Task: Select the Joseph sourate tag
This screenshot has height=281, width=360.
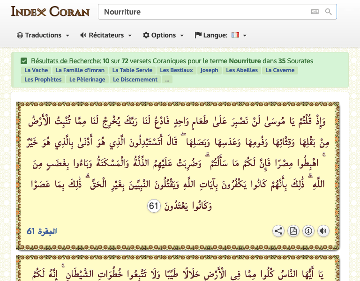Action: pos(209,70)
